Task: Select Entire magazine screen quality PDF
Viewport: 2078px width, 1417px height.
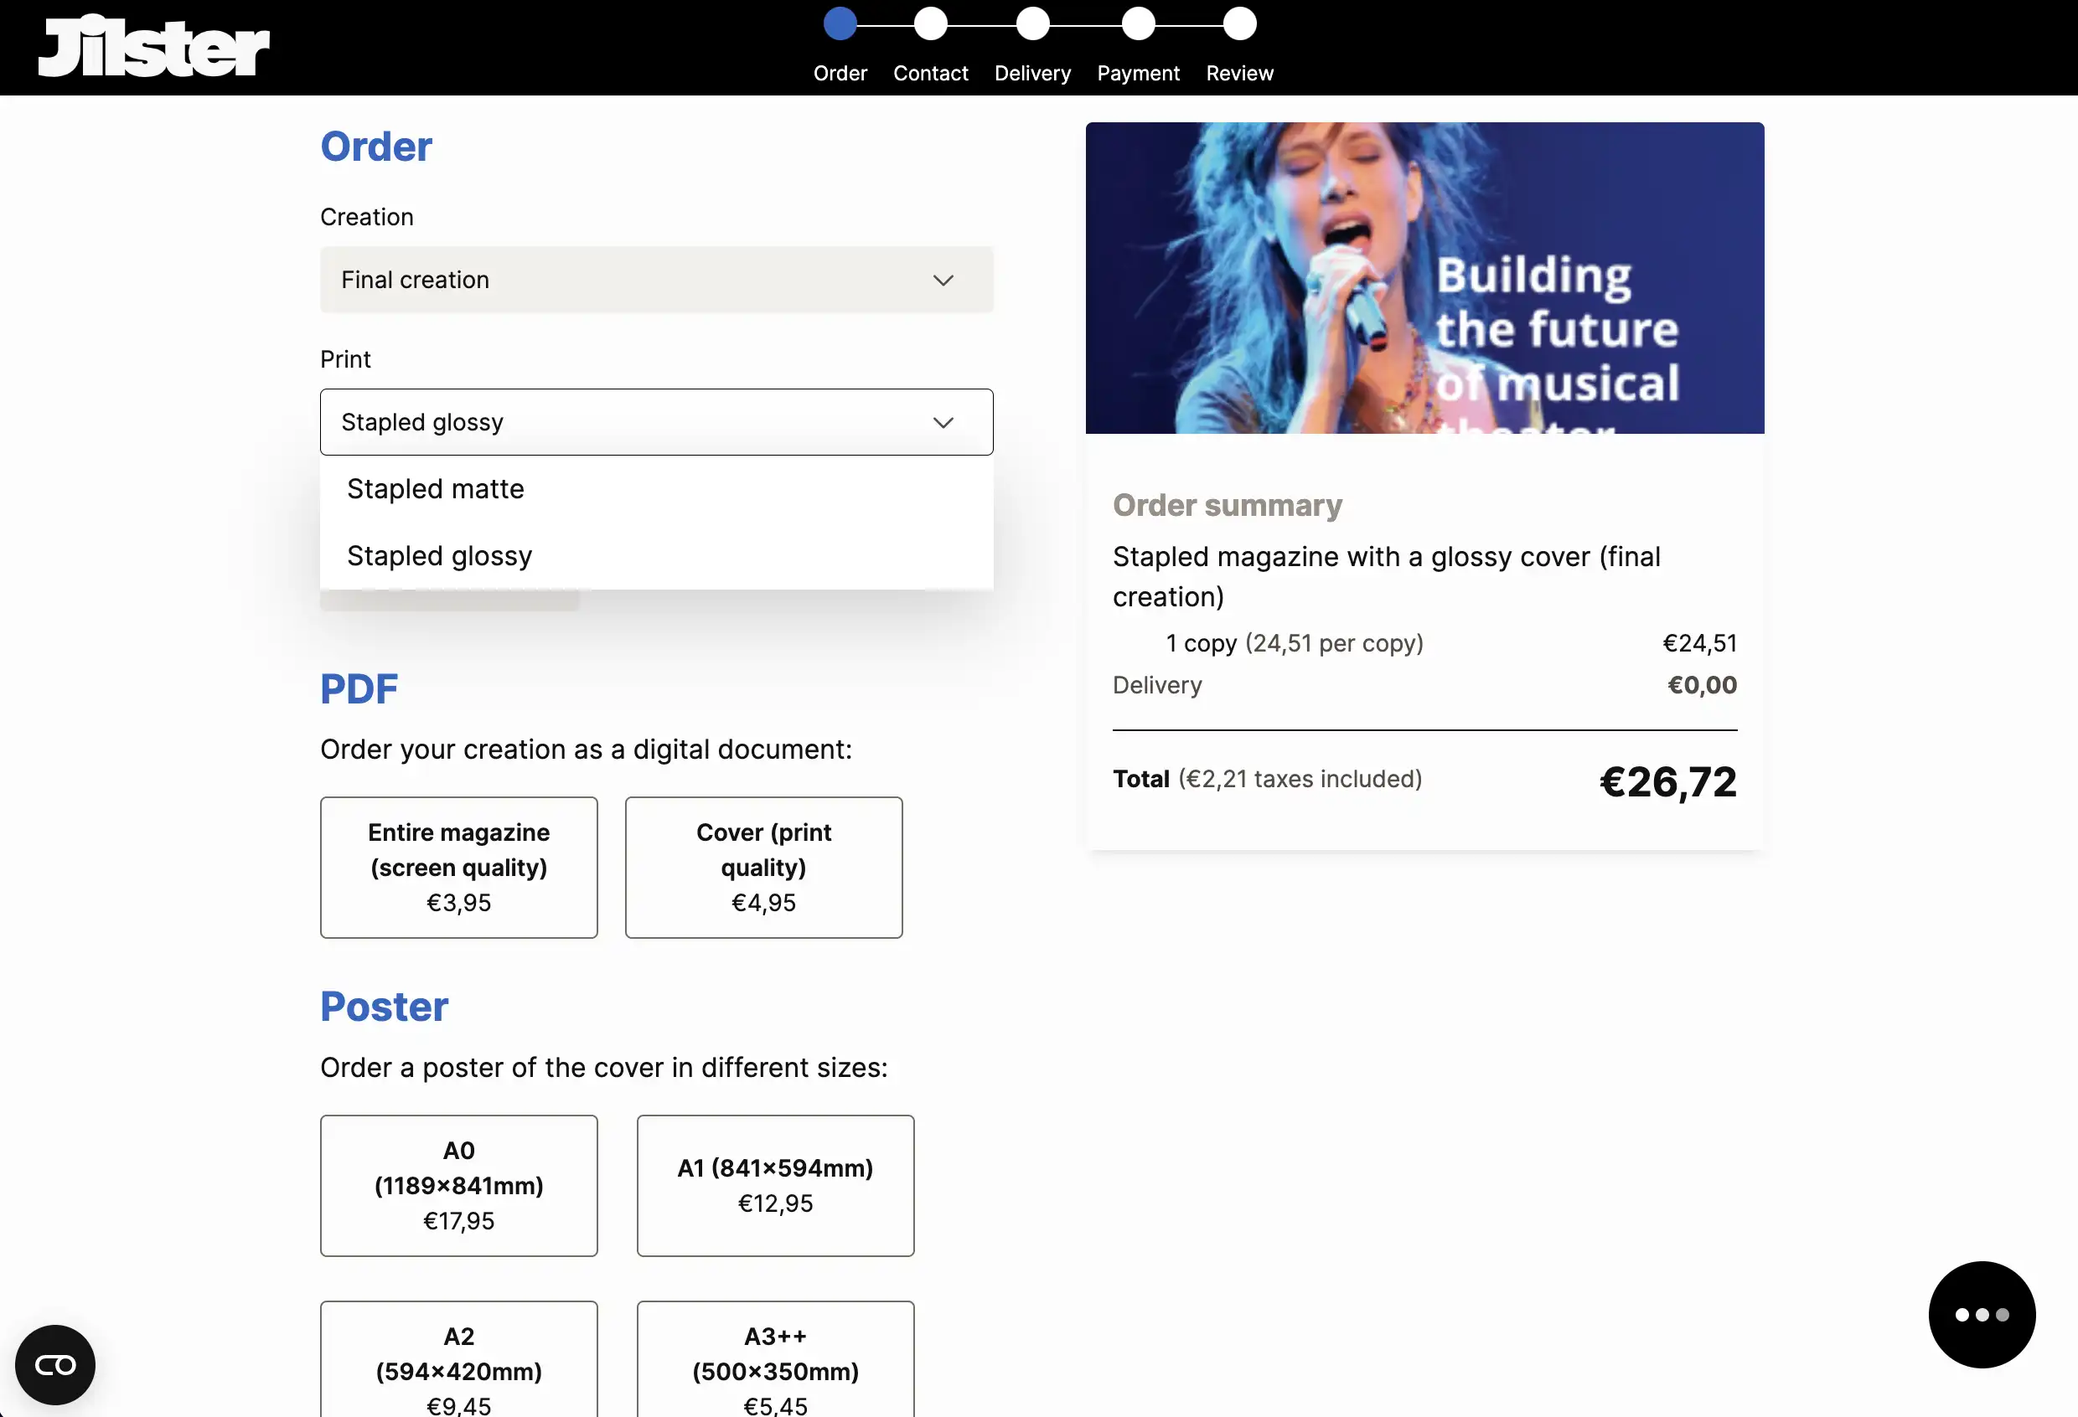Action: click(458, 866)
